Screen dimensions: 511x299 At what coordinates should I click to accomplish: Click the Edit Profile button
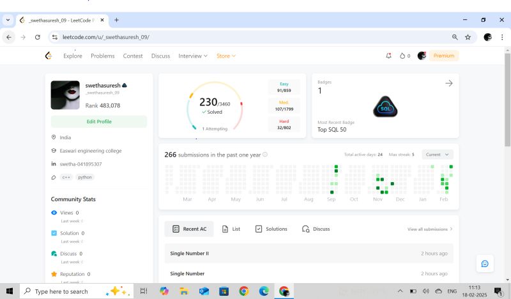[99, 121]
